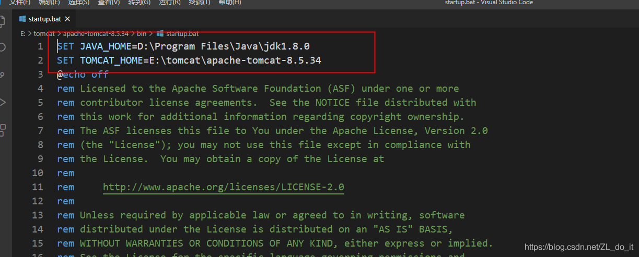
Task: Open the 查看(V) menu
Action: click(x=109, y=2)
